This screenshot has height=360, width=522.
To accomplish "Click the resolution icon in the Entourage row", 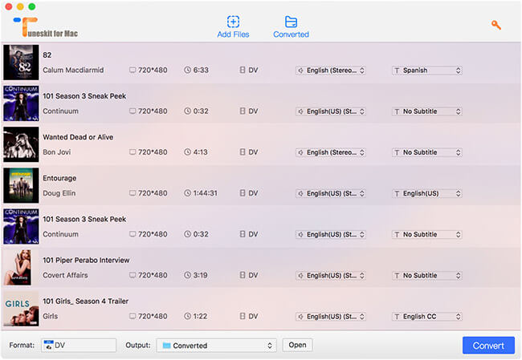I will click(x=133, y=193).
